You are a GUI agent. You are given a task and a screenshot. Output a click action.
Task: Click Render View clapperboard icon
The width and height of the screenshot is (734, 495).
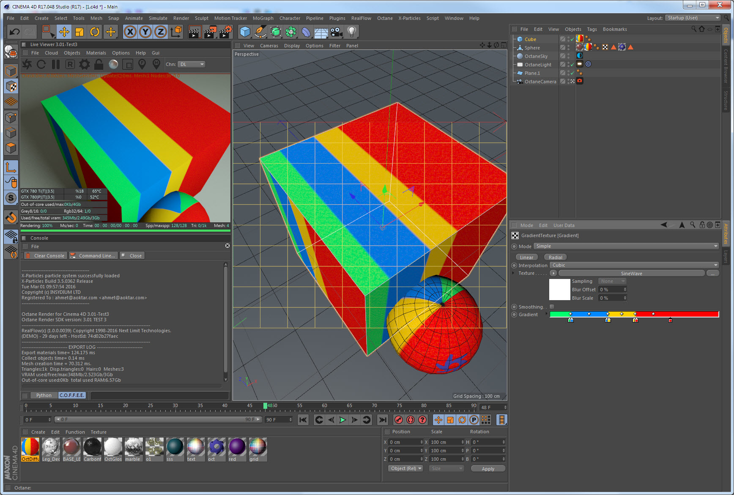194,32
